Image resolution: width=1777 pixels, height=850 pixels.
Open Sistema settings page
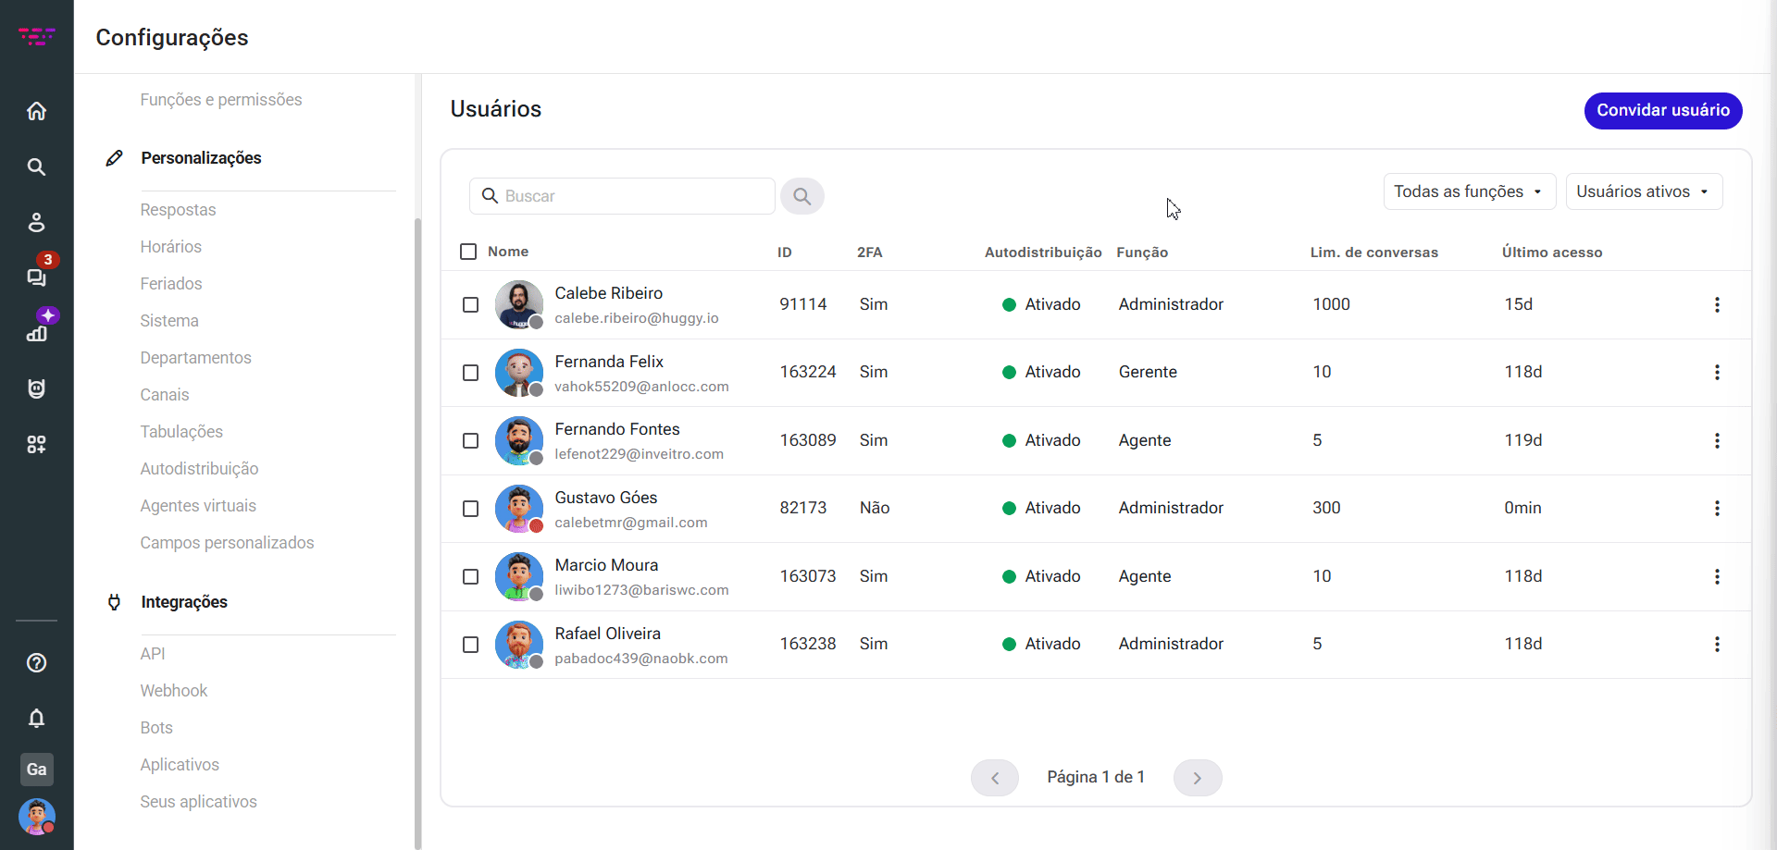coord(169,321)
